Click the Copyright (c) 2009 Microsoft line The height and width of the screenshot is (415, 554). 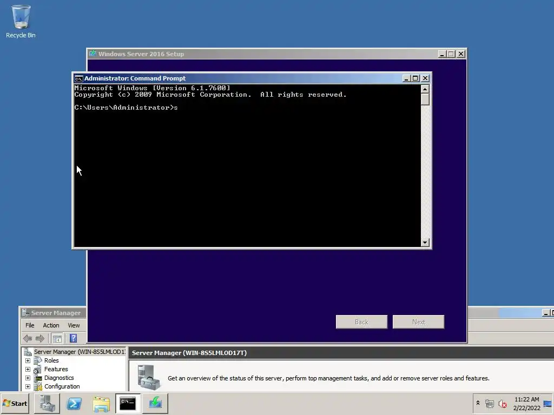pyautogui.click(x=210, y=95)
